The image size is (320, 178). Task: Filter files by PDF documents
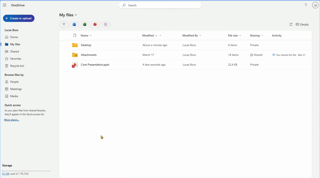pyautogui.click(x=105, y=24)
